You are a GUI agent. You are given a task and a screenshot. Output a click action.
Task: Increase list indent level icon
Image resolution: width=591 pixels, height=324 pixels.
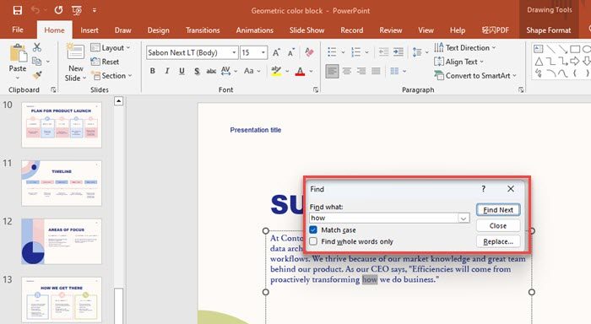coord(399,52)
